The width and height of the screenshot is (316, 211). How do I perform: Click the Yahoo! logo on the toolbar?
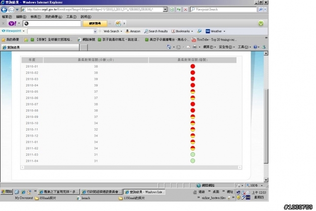click(x=12, y=24)
